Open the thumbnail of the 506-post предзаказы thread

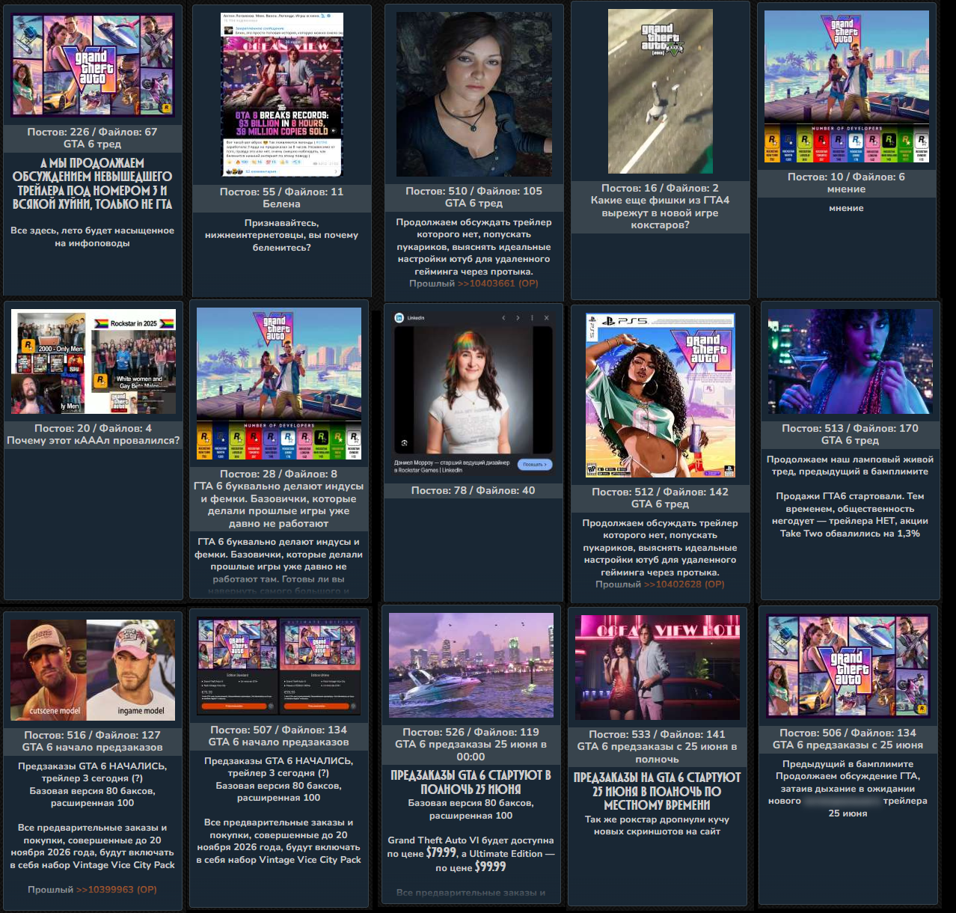point(848,666)
